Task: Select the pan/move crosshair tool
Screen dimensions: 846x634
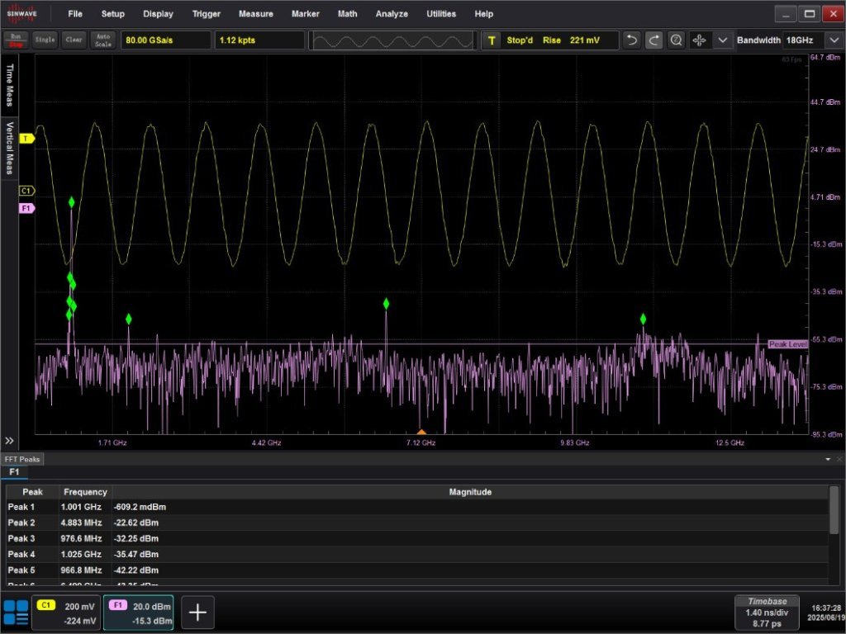Action: click(x=700, y=40)
